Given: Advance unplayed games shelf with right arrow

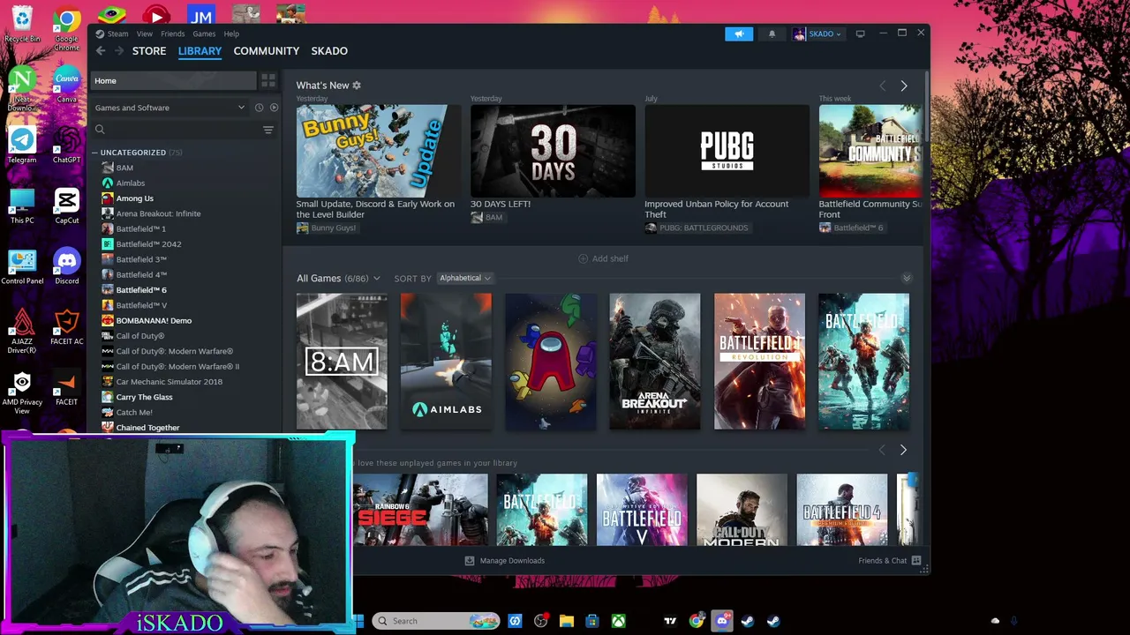Looking at the screenshot, I should (x=902, y=450).
